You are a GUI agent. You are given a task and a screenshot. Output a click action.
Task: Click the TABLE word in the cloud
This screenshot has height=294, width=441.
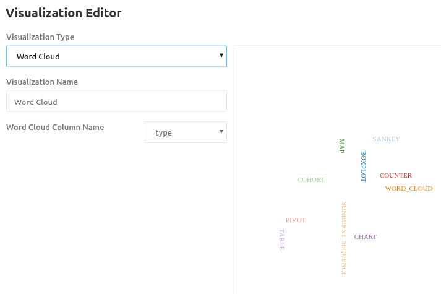281,240
